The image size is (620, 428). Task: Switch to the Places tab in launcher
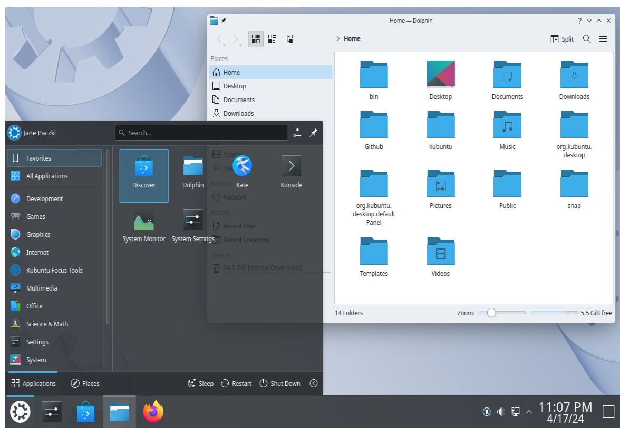pos(84,383)
